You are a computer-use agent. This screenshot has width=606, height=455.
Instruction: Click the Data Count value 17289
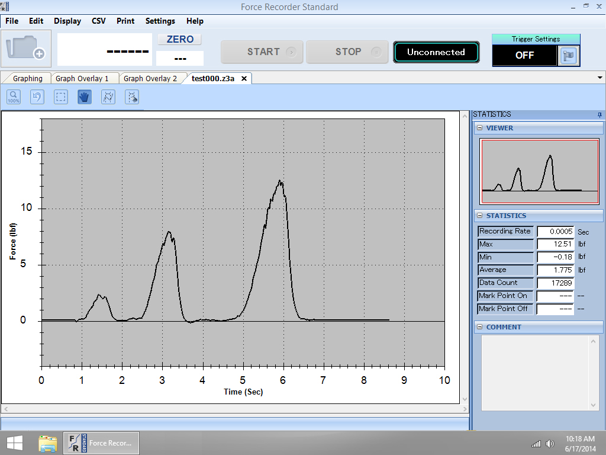555,283
